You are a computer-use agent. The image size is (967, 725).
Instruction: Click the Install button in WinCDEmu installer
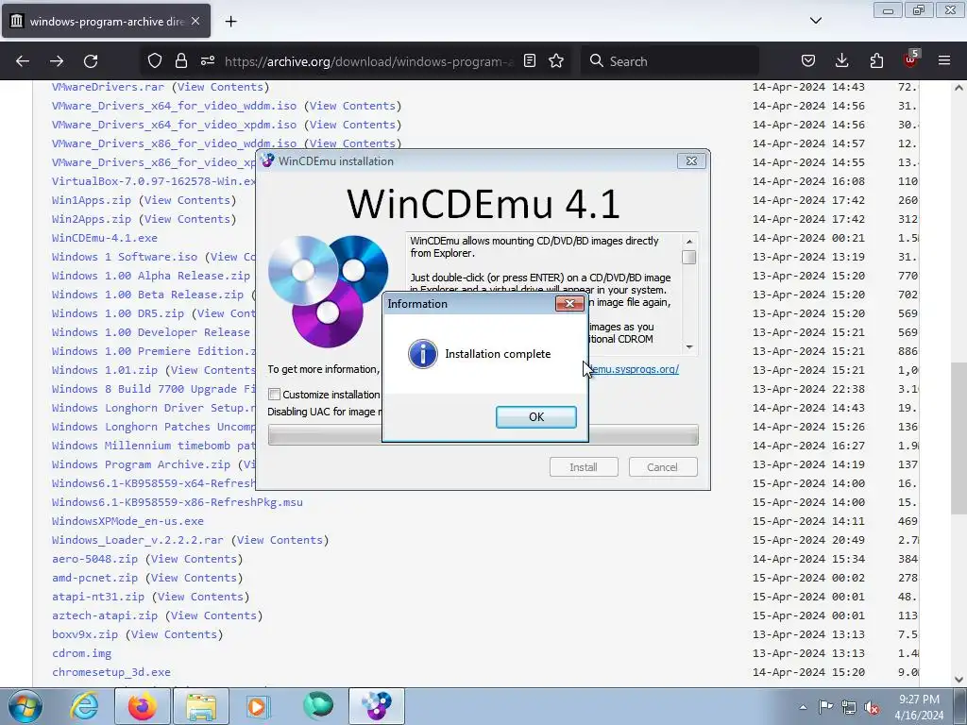click(584, 466)
